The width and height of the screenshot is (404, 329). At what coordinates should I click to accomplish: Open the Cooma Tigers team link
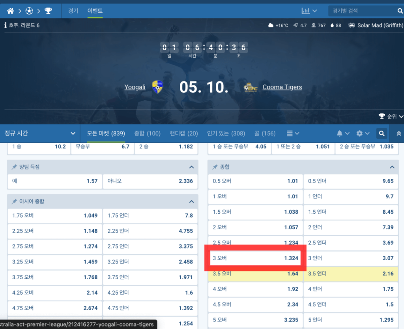(x=282, y=87)
